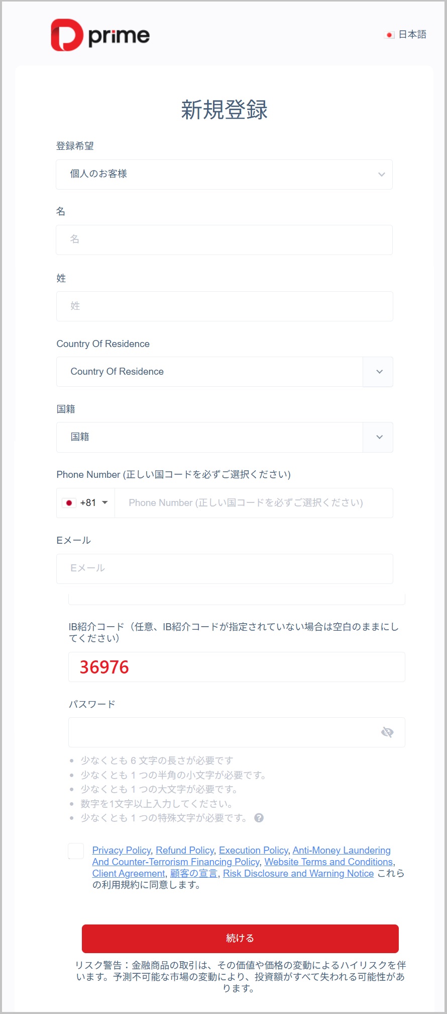Click the 姓 last name input field
This screenshot has height=1014, width=447.
[224, 306]
